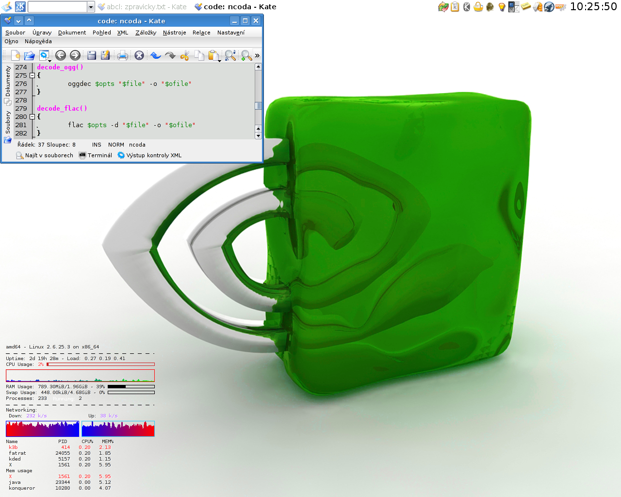Screen dimensions: 621x497
Task: Click scrollbar up arrow in editor
Action: pos(258,67)
